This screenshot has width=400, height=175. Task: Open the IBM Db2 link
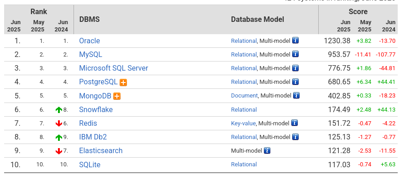click(93, 137)
